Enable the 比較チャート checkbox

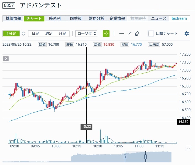point(151,34)
